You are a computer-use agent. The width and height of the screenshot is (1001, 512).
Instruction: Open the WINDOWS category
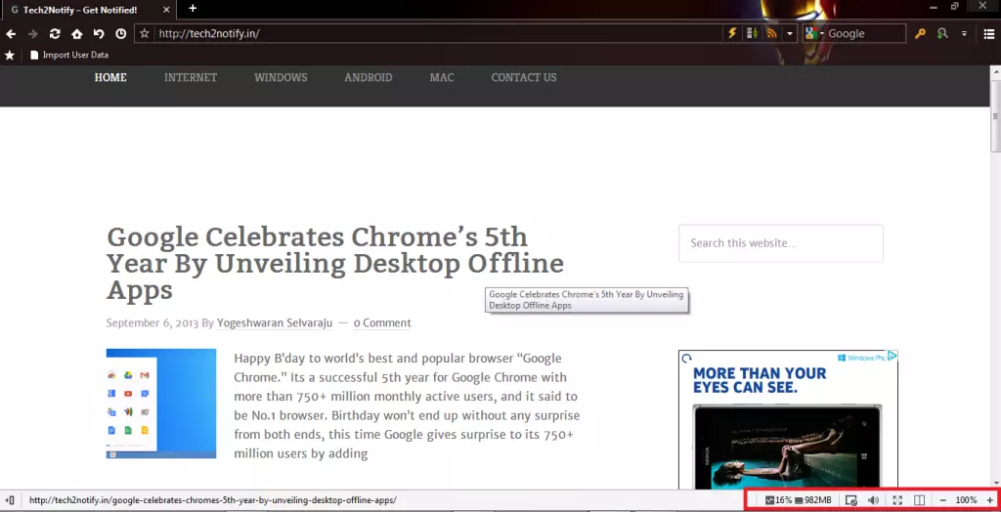[281, 77]
